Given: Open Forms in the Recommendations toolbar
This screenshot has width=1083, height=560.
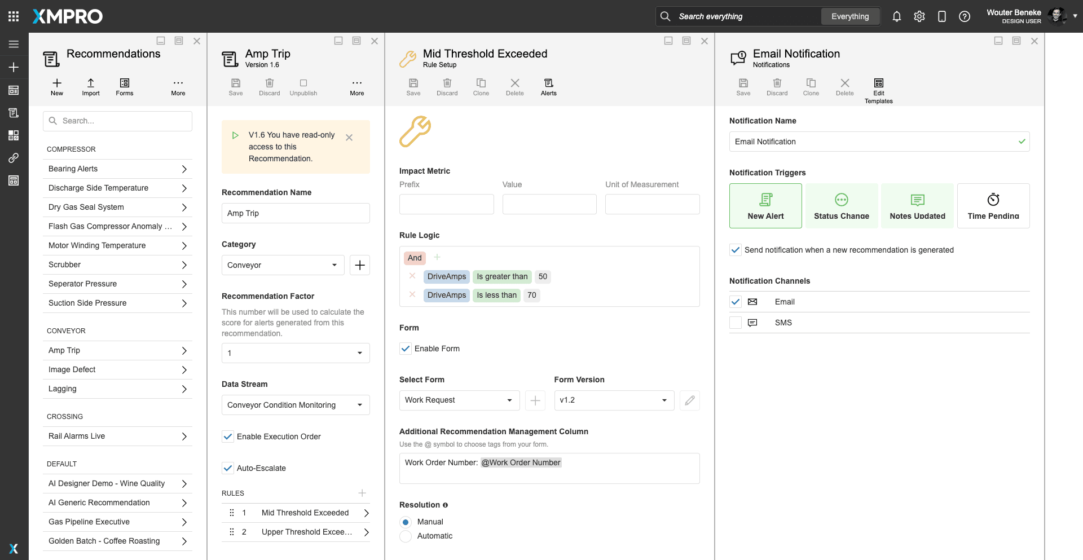Looking at the screenshot, I should coord(125,83).
